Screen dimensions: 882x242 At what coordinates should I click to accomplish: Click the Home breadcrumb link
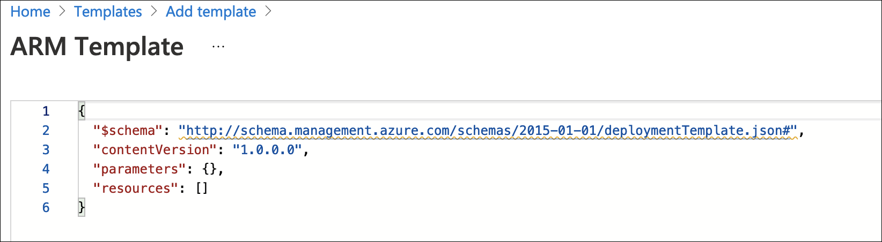pyautogui.click(x=30, y=12)
